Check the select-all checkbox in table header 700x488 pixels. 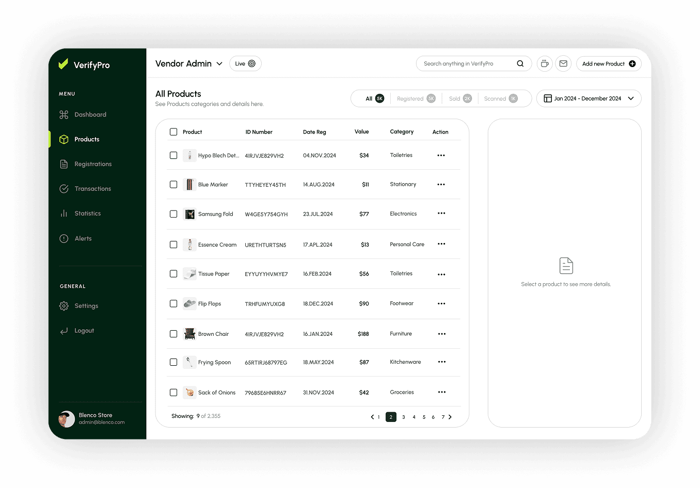point(173,132)
